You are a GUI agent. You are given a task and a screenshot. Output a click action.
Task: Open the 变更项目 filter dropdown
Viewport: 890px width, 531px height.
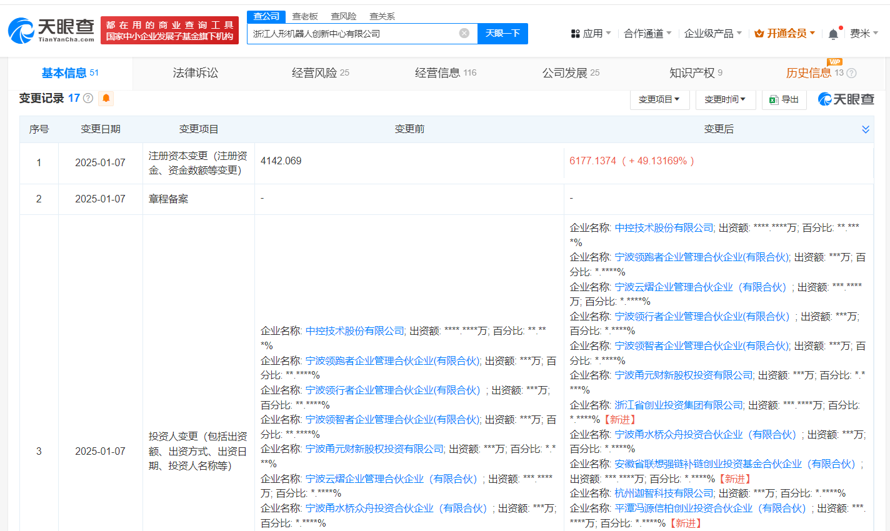pyautogui.click(x=659, y=99)
